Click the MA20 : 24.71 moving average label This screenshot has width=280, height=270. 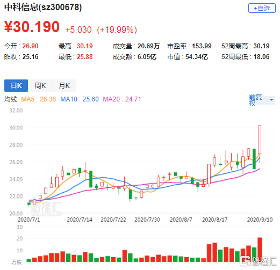pyautogui.click(x=122, y=99)
